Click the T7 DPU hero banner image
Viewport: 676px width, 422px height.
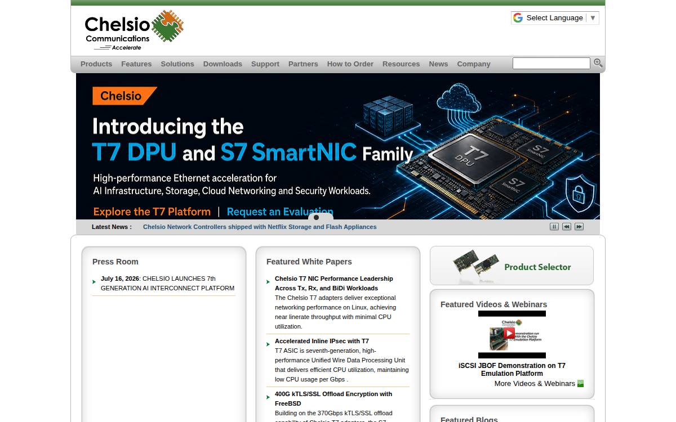(338, 146)
